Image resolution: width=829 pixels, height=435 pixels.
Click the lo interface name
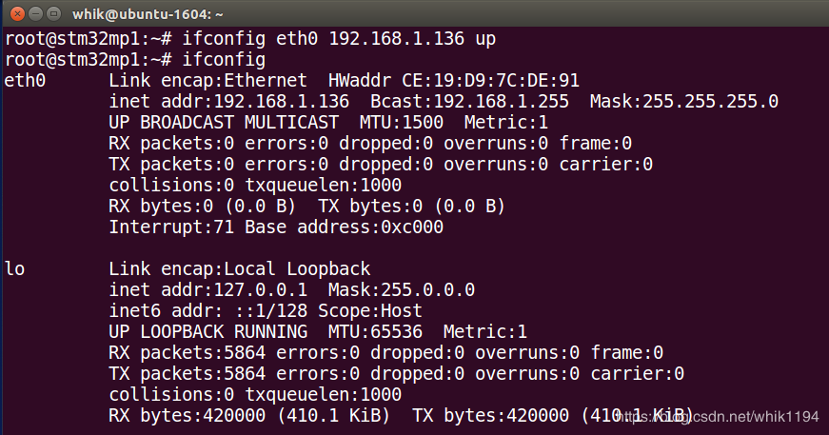coord(15,268)
